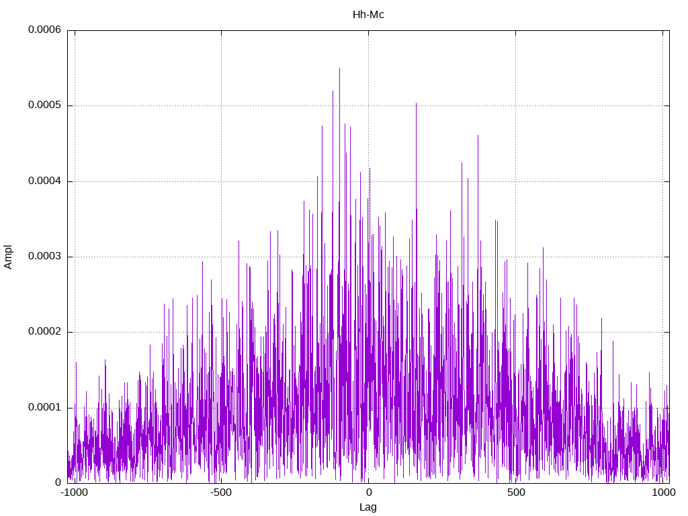Click the -1000 x-axis tick label
688x516 pixels.
[75, 492]
